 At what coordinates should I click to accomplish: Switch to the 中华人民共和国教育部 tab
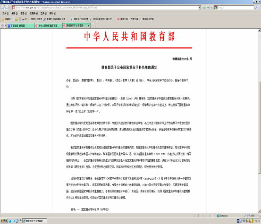[x=49, y=25]
